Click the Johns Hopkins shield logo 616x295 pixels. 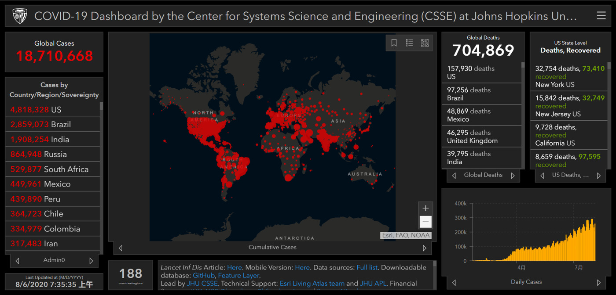coord(19,16)
